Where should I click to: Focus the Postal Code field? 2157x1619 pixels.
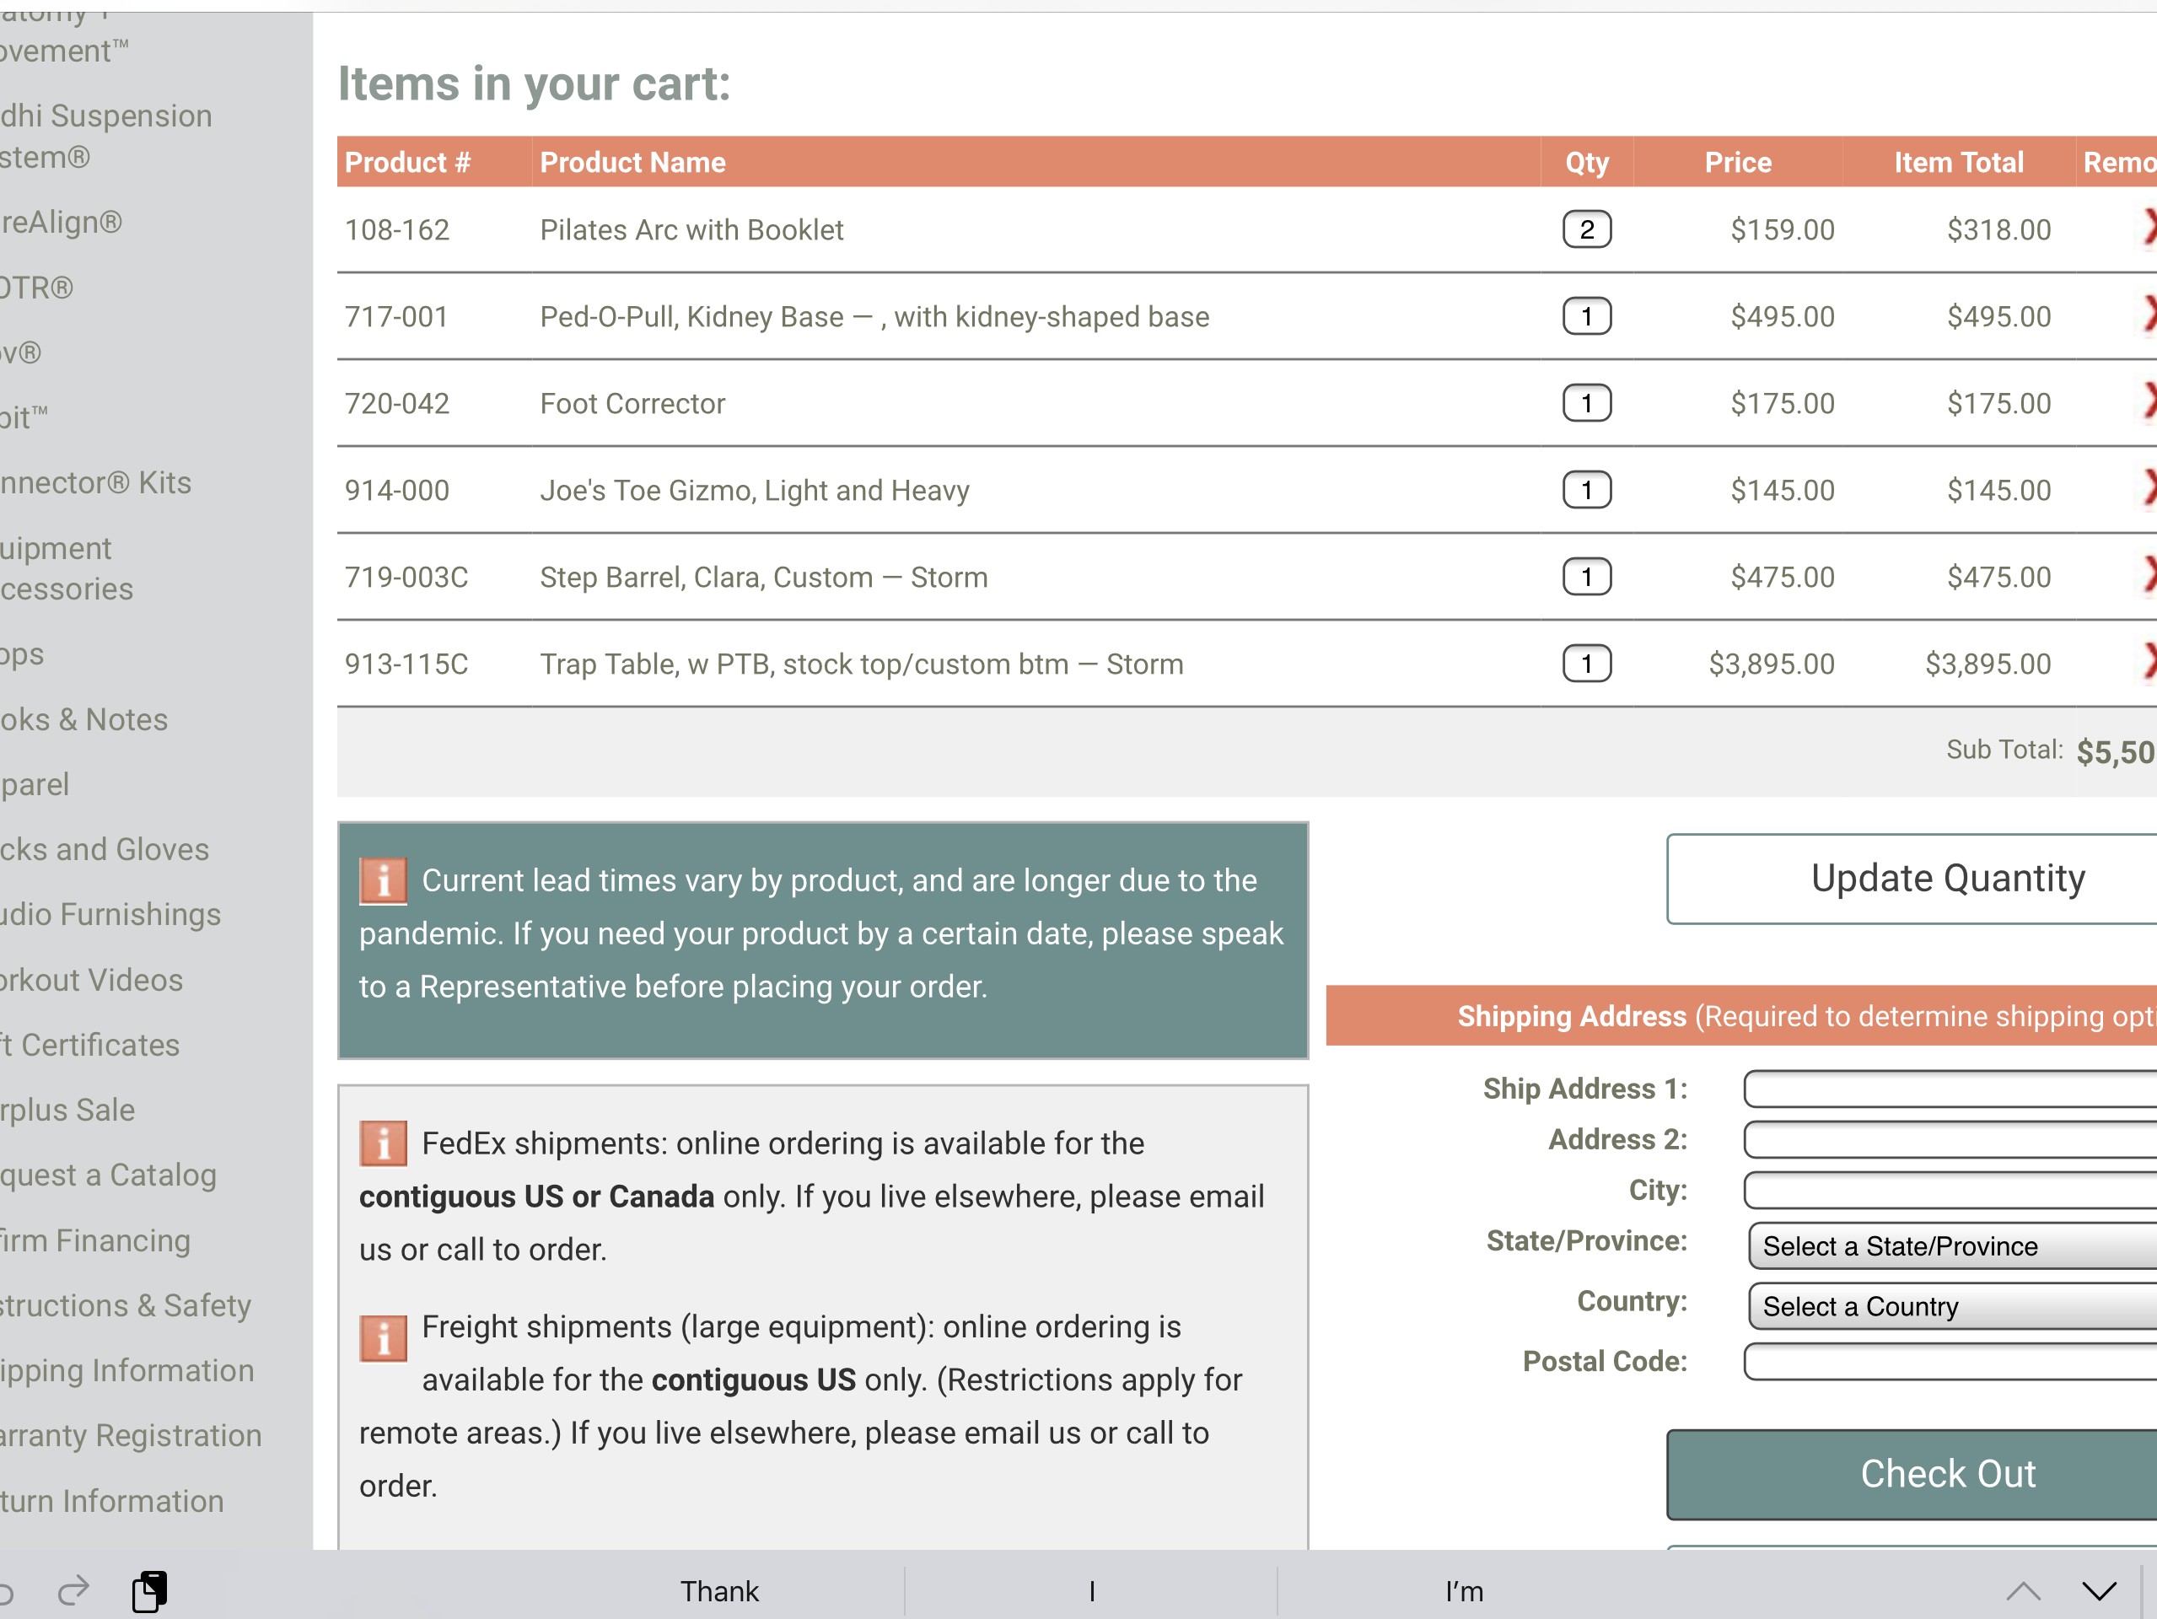pyautogui.click(x=1950, y=1360)
